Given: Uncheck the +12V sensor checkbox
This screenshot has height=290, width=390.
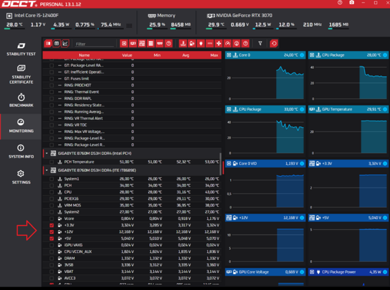Looking at the screenshot, I should [x=51, y=232].
